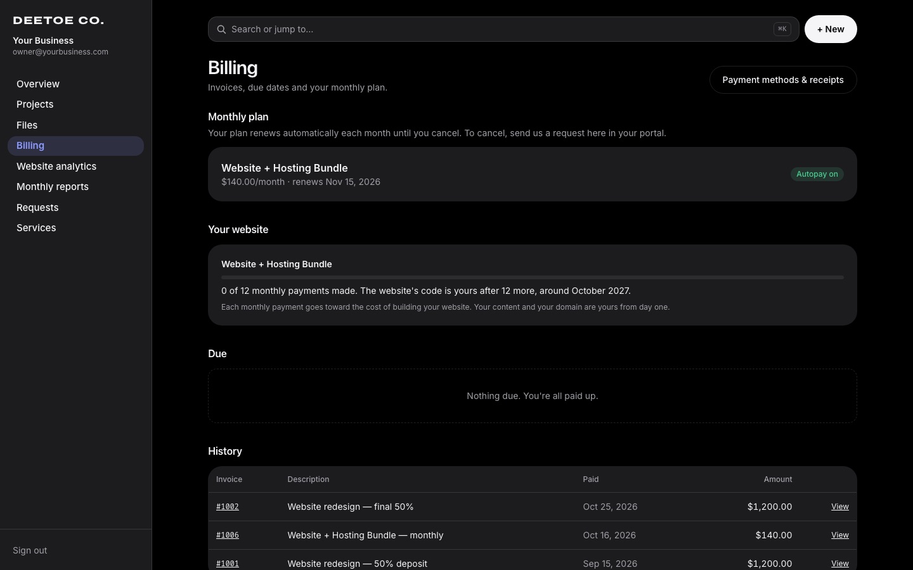Click the Oct 16, 2026 paid date
913x570 pixels.
coord(609,535)
